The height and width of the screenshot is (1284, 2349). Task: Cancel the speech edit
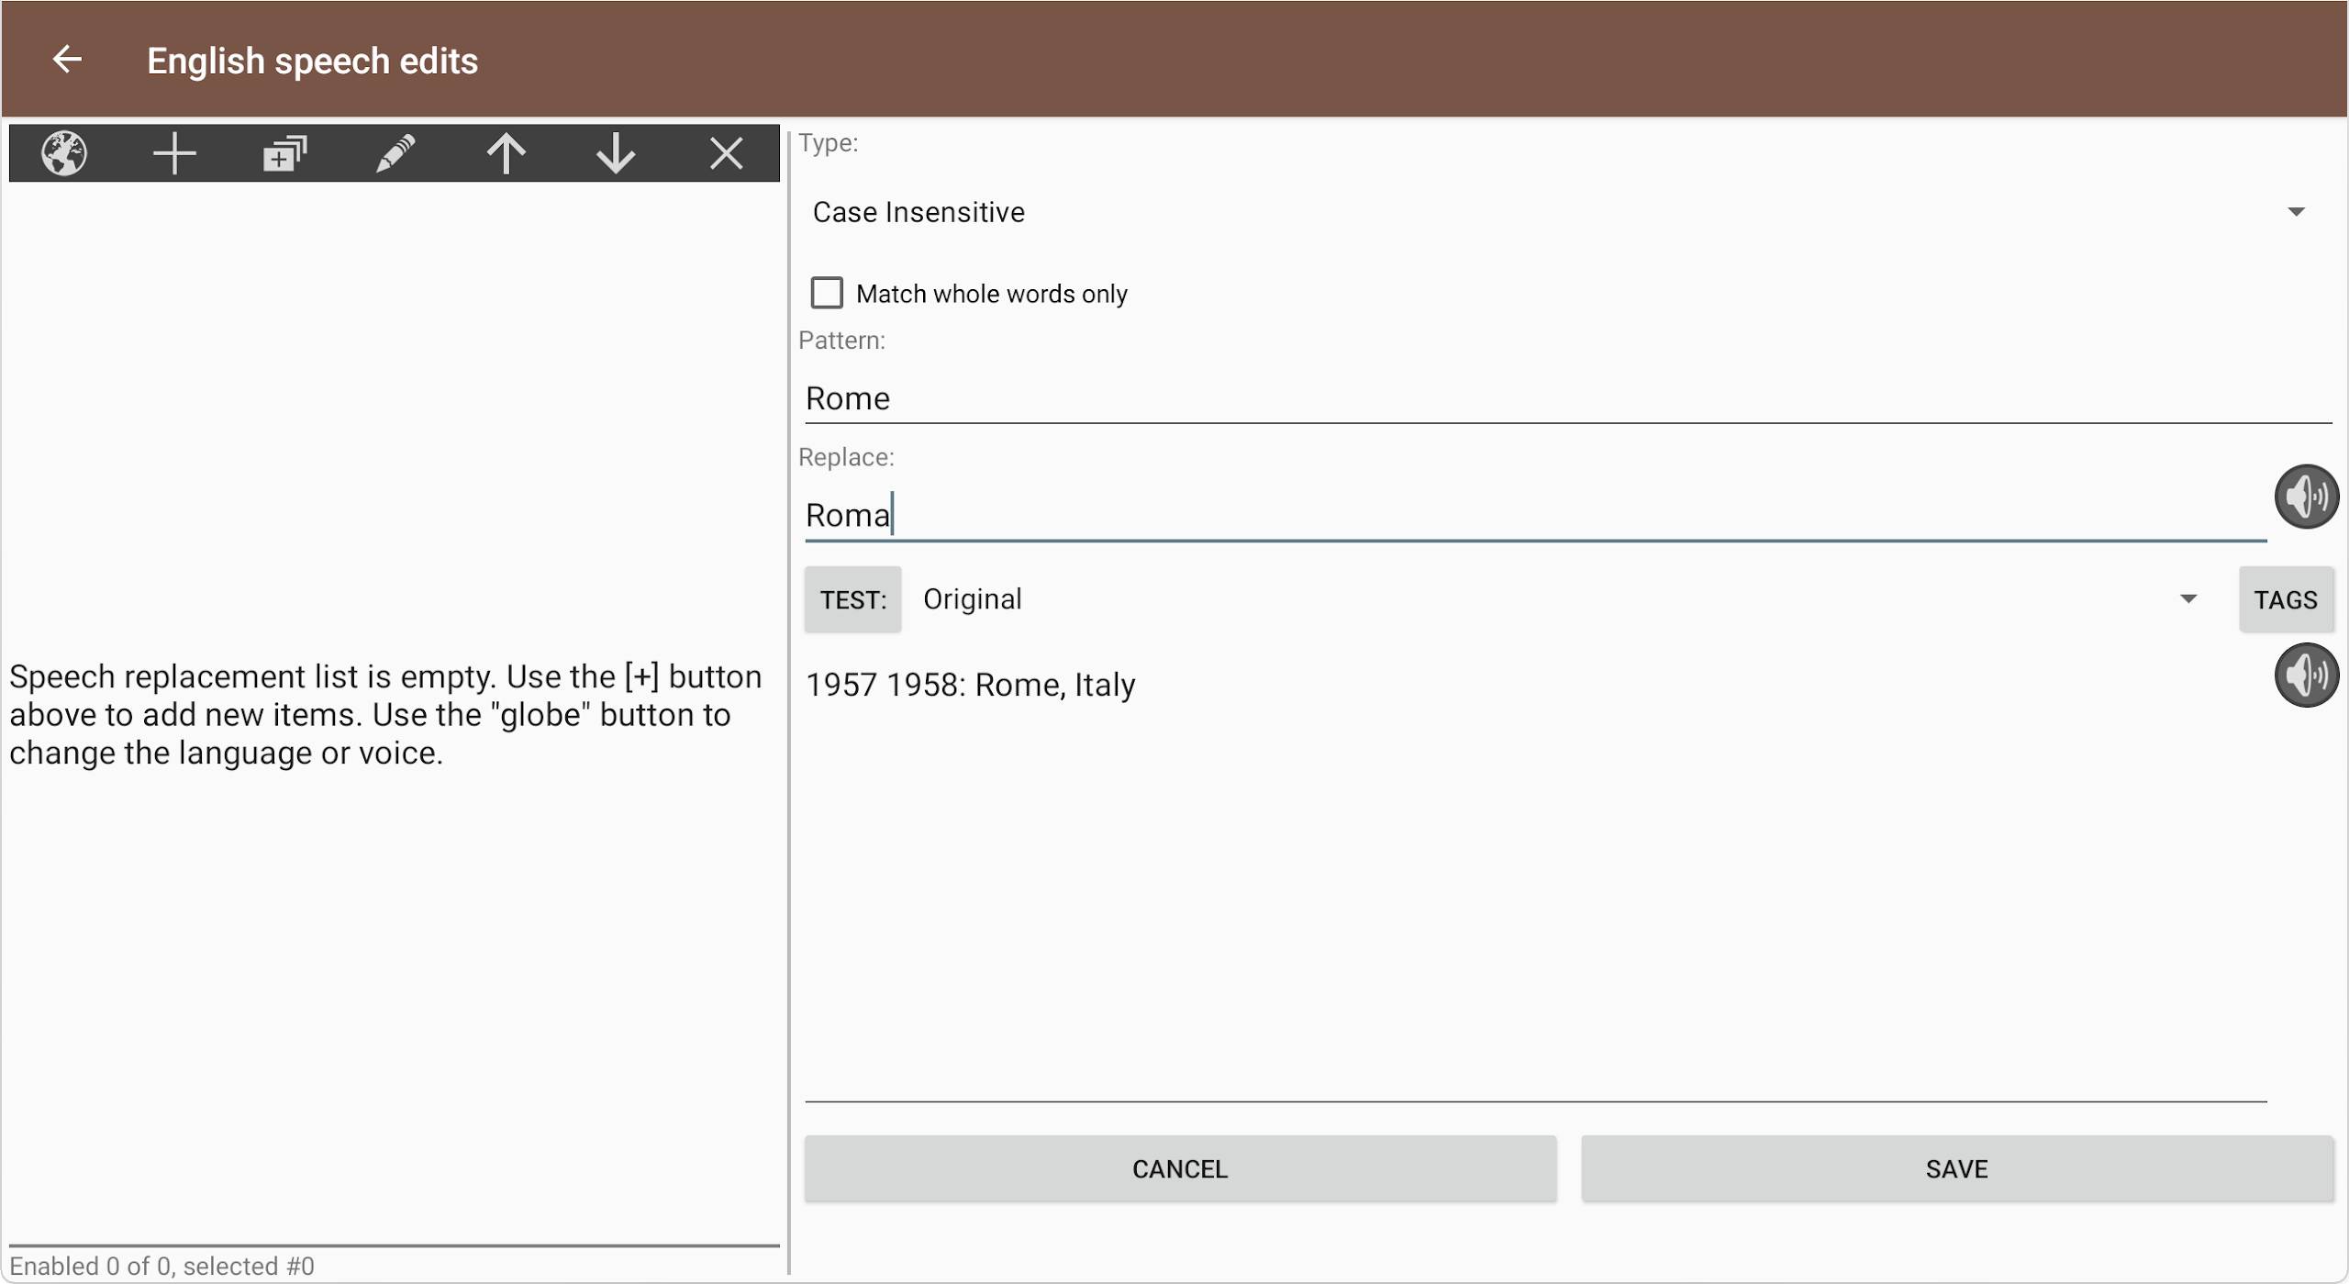coord(1179,1168)
